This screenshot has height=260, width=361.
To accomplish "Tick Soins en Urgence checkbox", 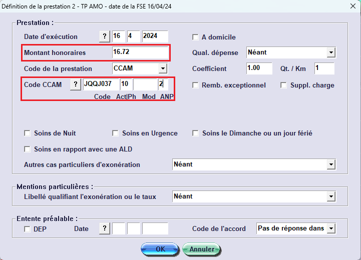I will pos(115,133).
